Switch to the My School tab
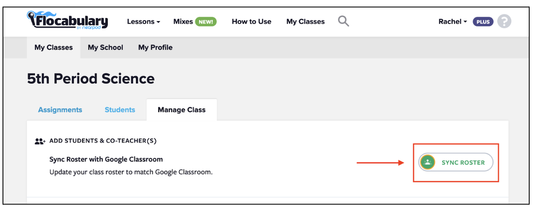This screenshot has height=209, width=533. click(105, 48)
